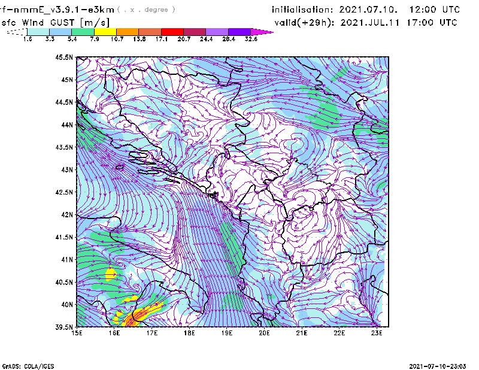Click the 19E longitude label
Image resolution: width=479 pixels, height=370 pixels.
pyautogui.click(x=227, y=333)
